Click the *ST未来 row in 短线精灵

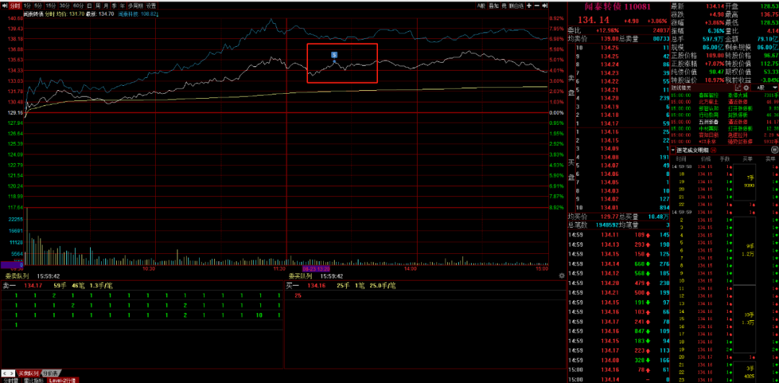pyautogui.click(x=723, y=141)
